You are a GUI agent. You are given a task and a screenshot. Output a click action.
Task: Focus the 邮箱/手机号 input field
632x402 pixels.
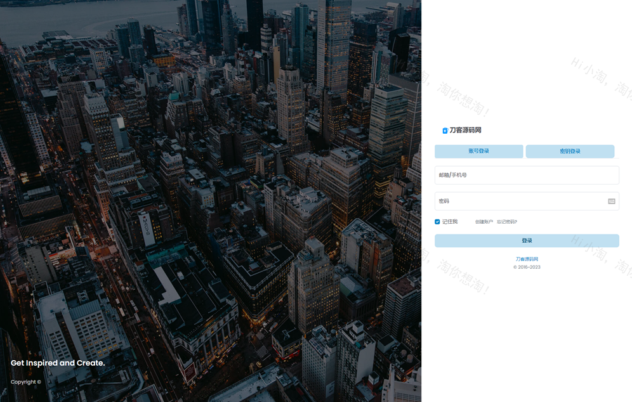[527, 175]
